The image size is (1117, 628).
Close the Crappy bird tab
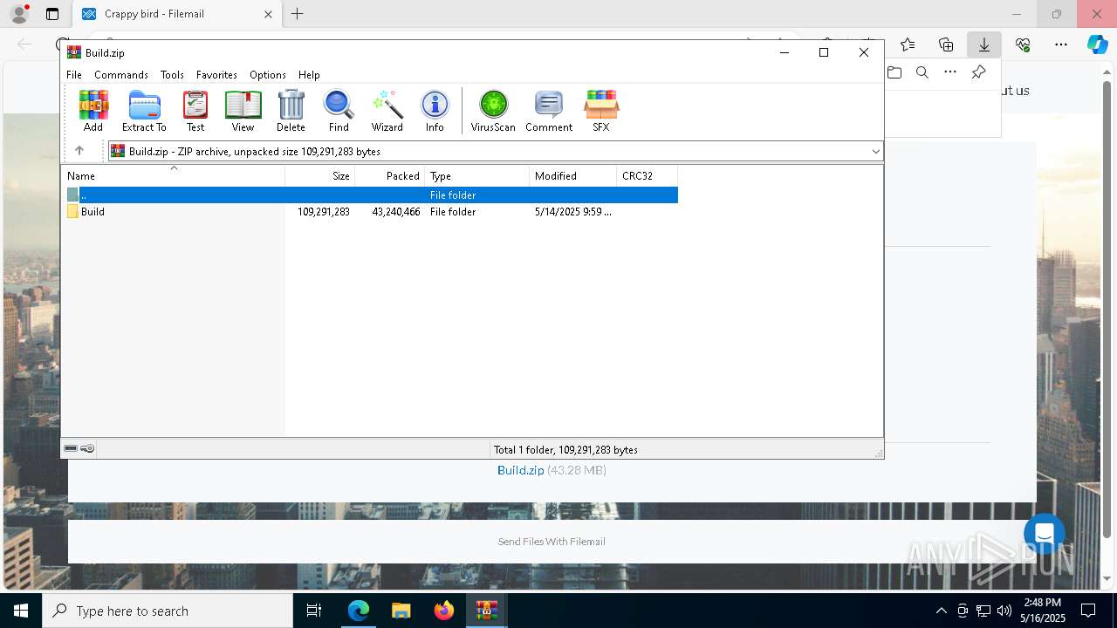tap(268, 14)
